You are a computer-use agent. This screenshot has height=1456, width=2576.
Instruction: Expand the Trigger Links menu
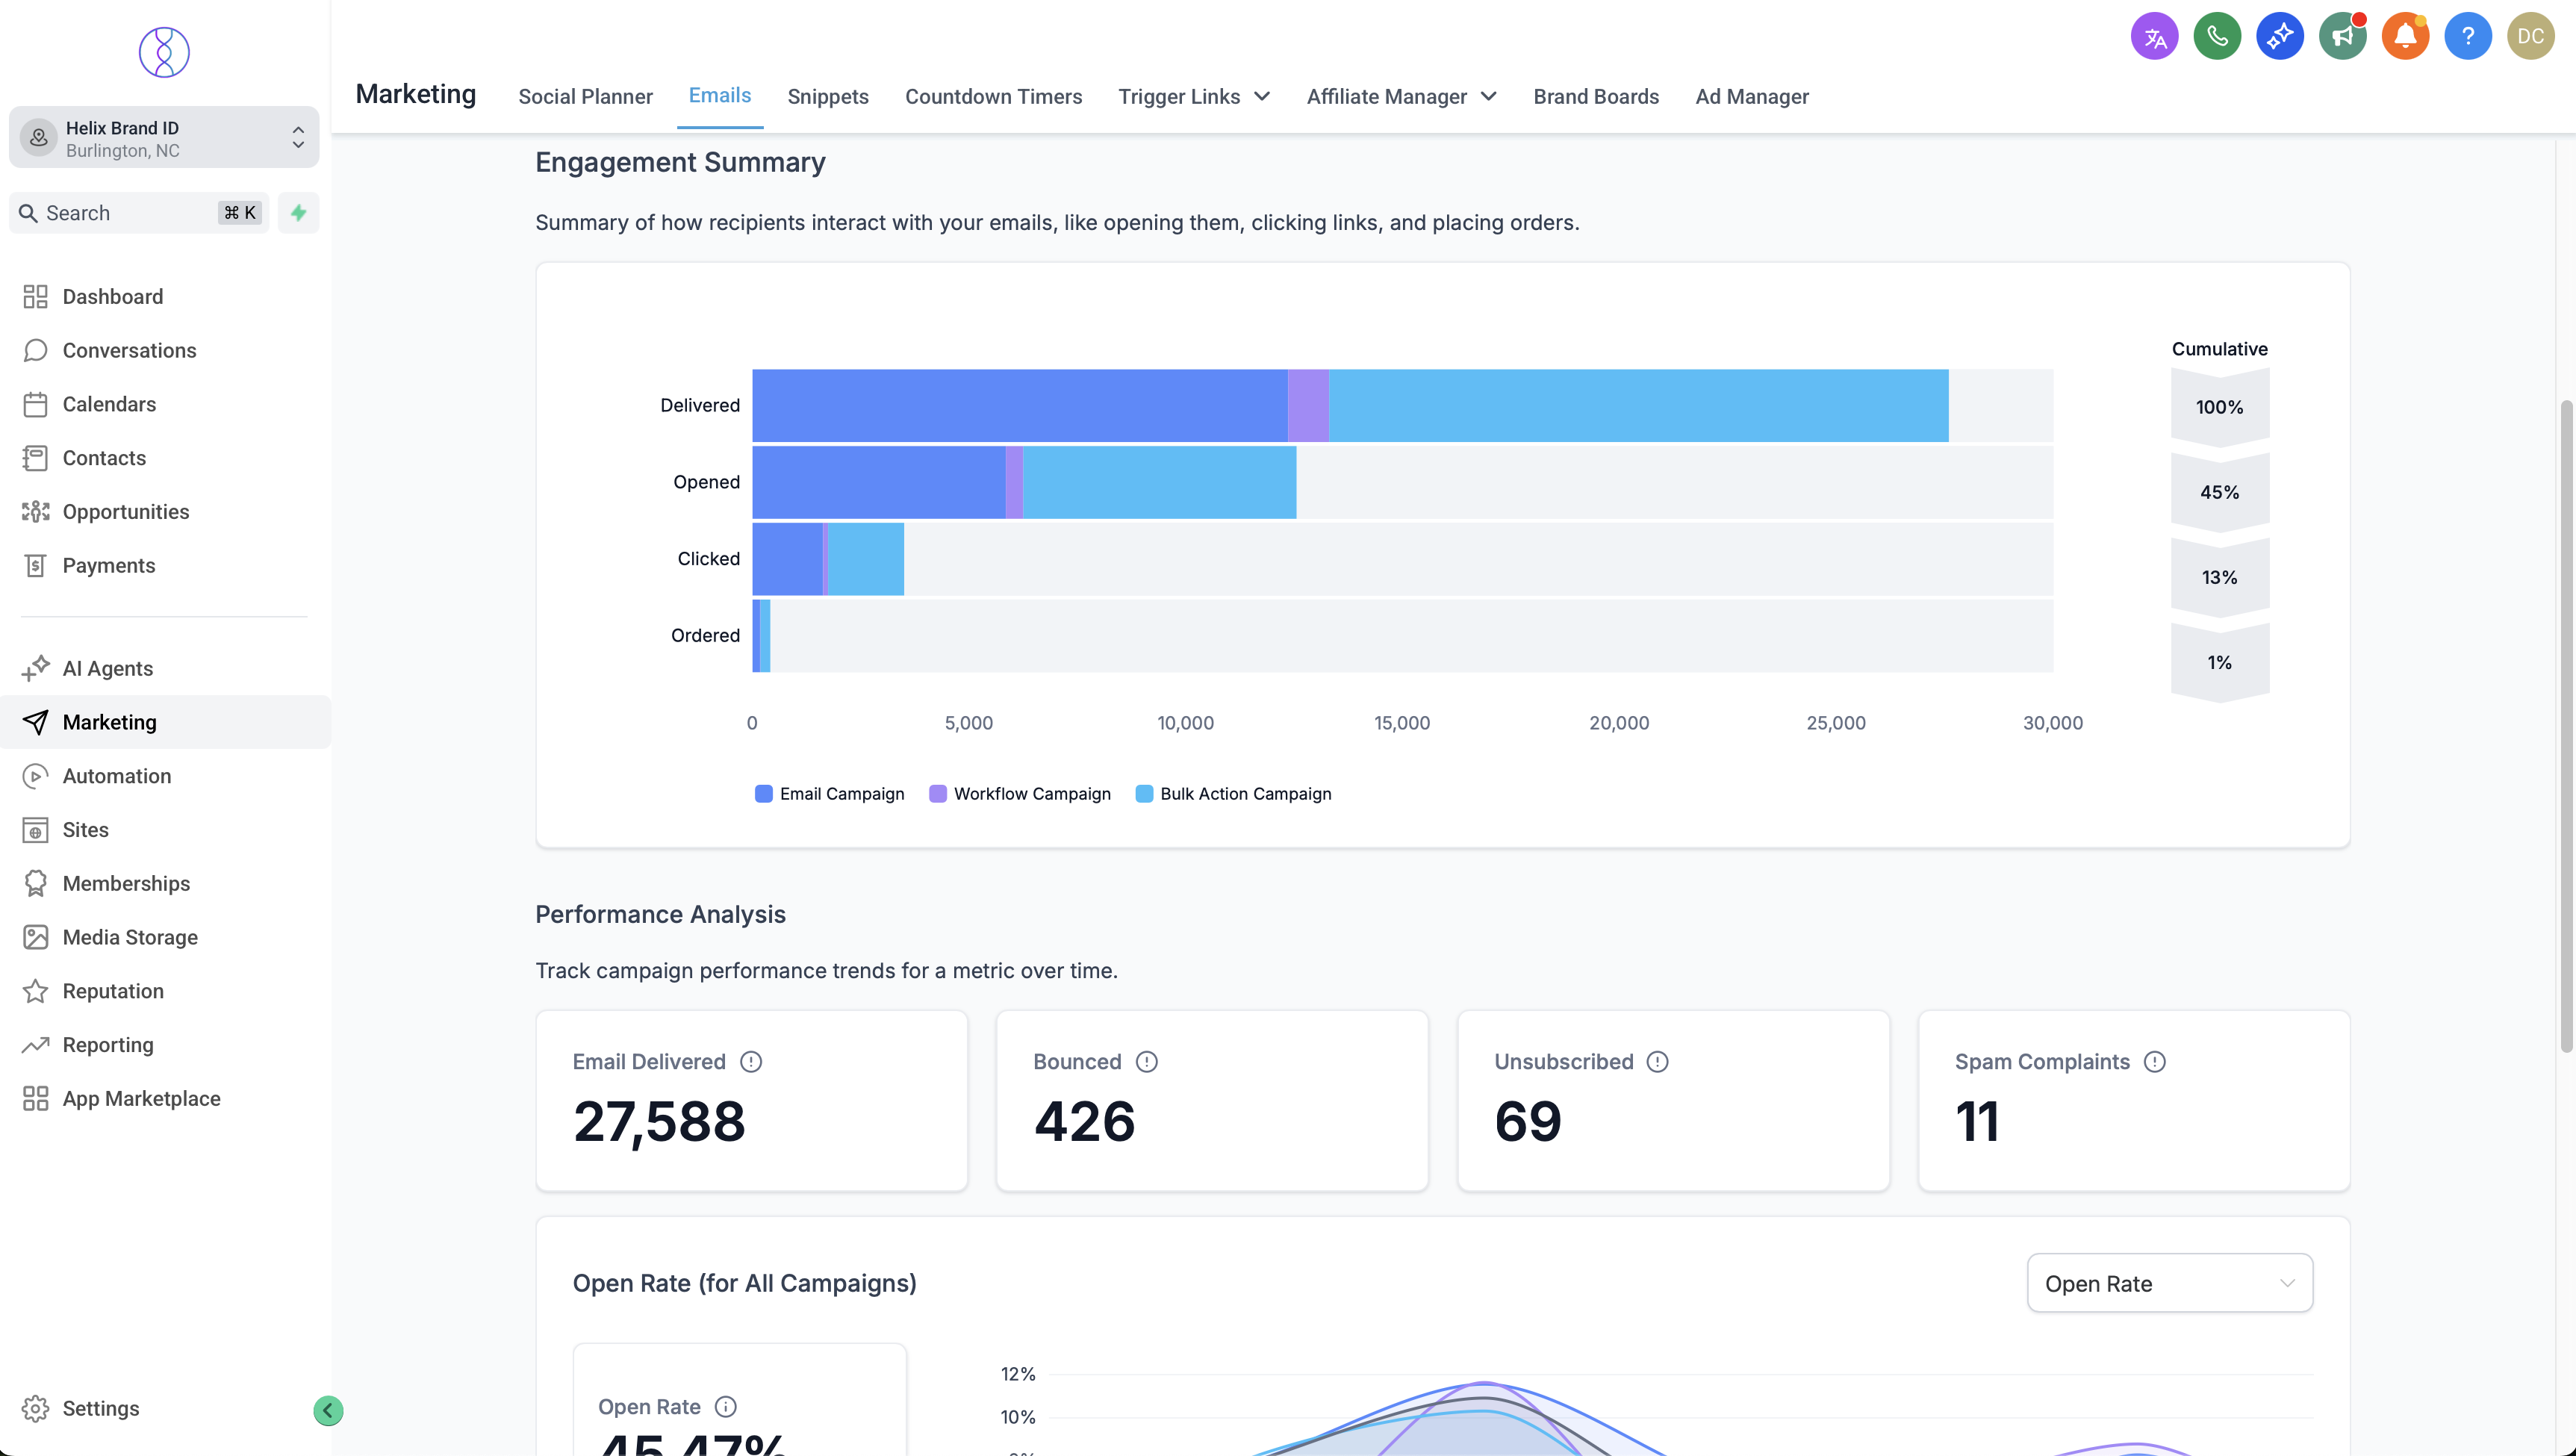pos(1193,97)
